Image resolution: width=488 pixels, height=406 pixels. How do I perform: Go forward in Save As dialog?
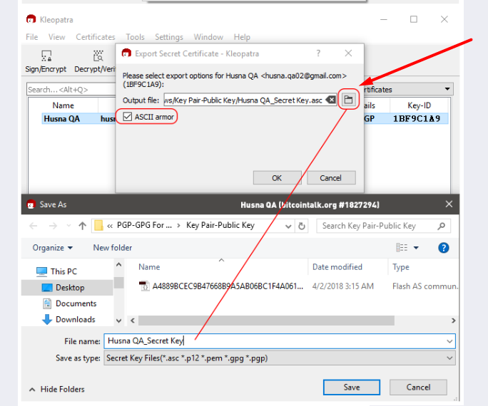(x=53, y=226)
